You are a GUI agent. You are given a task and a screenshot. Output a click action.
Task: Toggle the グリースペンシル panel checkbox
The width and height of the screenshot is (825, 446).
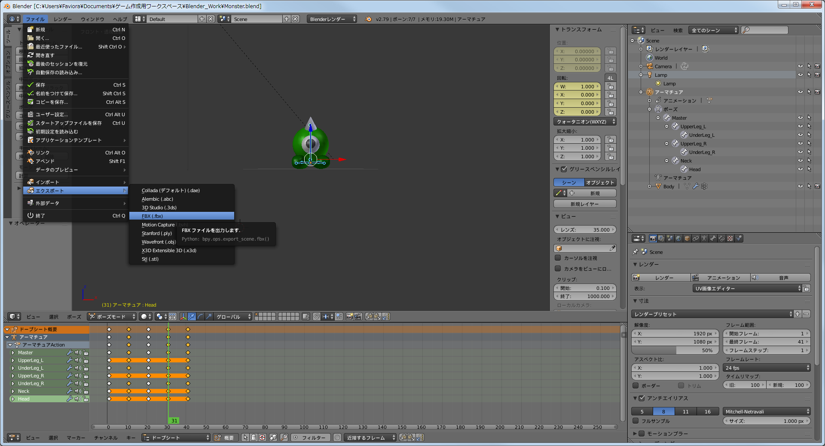click(564, 169)
